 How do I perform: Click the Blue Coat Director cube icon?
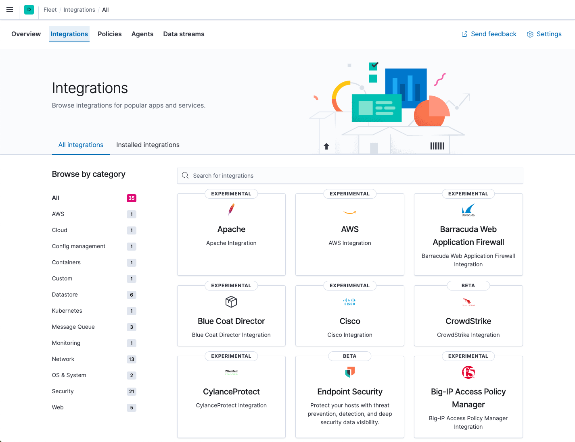[231, 301]
